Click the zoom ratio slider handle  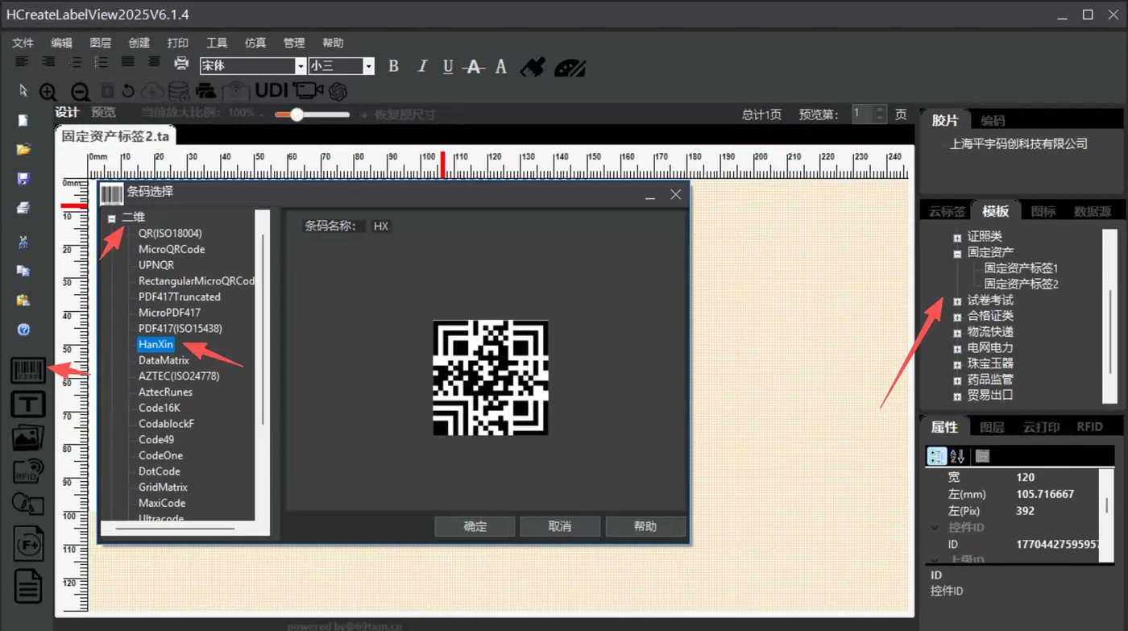297,114
